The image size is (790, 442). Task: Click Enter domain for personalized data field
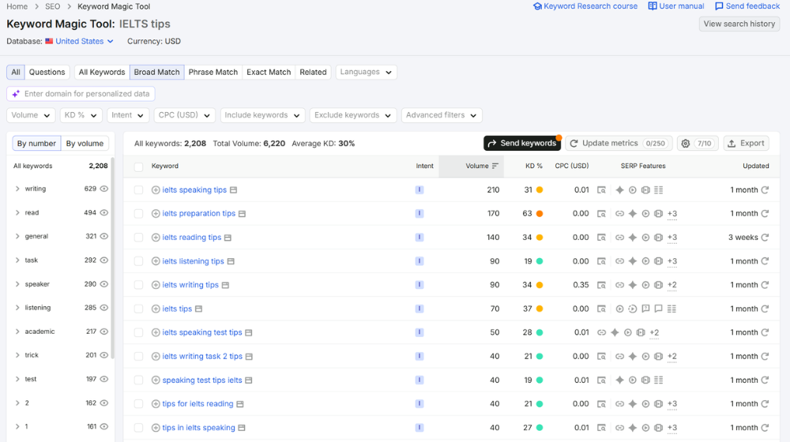pyautogui.click(x=81, y=94)
